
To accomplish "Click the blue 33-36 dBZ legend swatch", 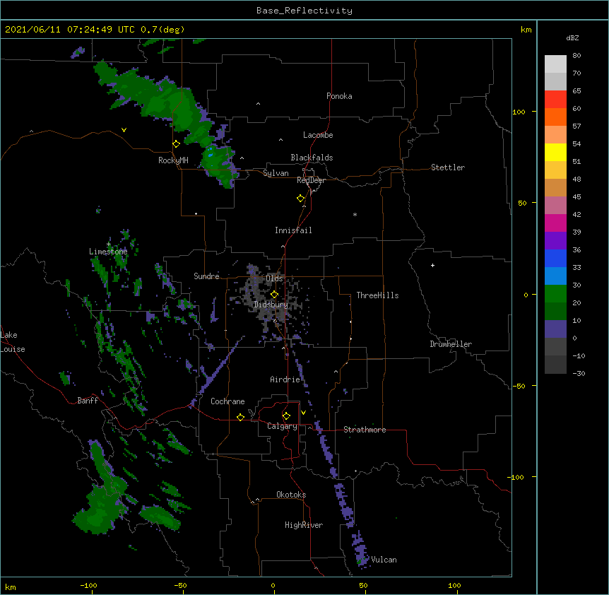I will [x=555, y=258].
